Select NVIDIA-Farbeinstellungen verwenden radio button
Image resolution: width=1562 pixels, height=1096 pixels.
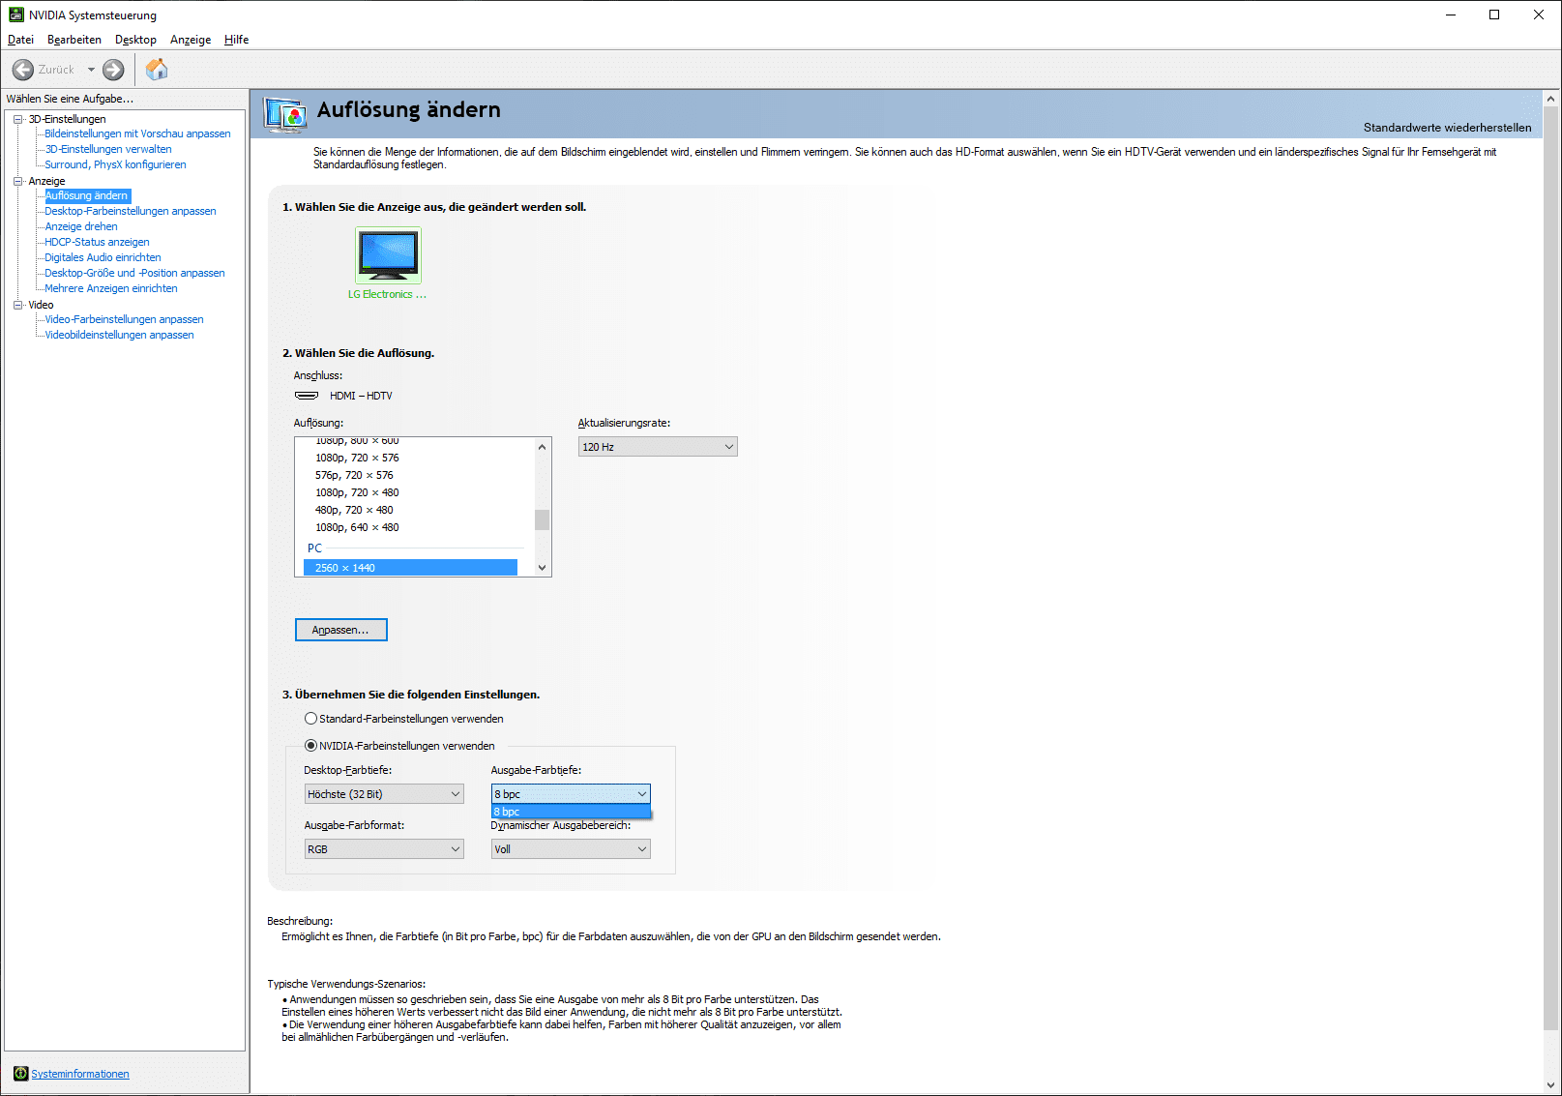[x=310, y=746]
